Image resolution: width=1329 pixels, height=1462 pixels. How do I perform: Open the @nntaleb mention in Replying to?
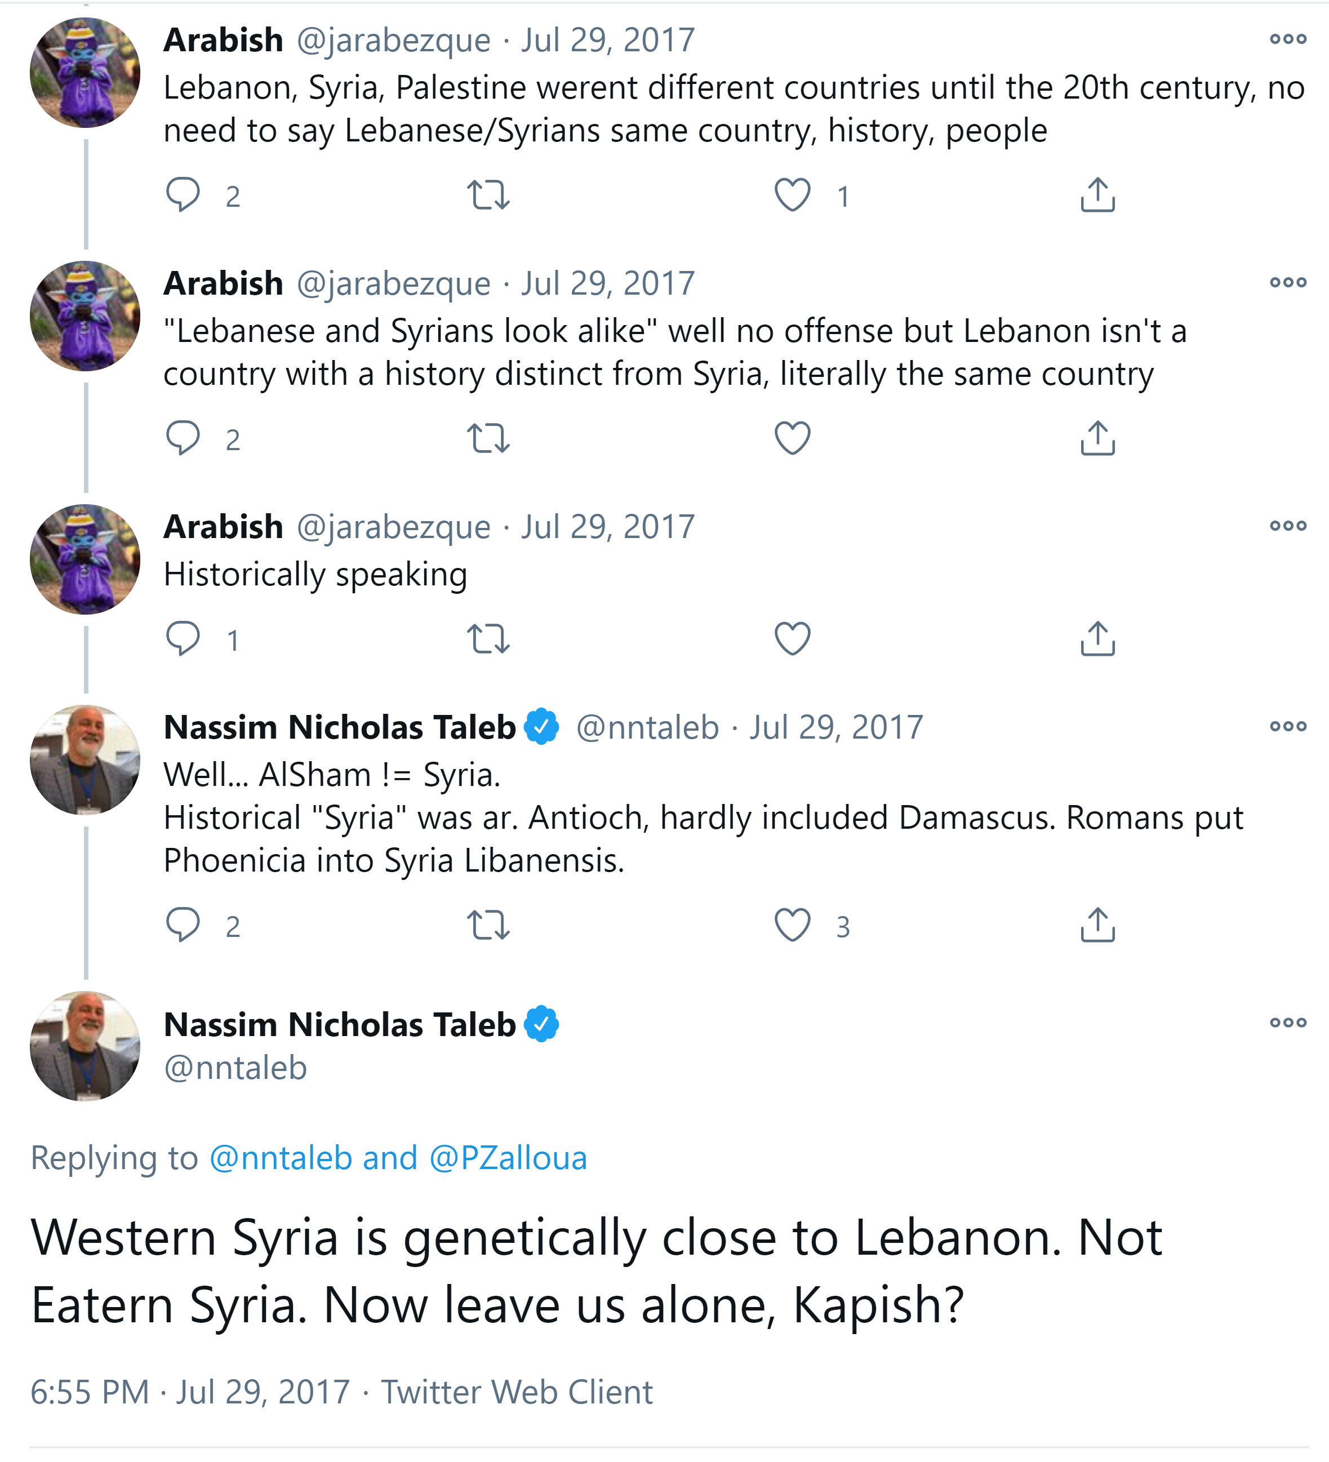pos(281,1157)
